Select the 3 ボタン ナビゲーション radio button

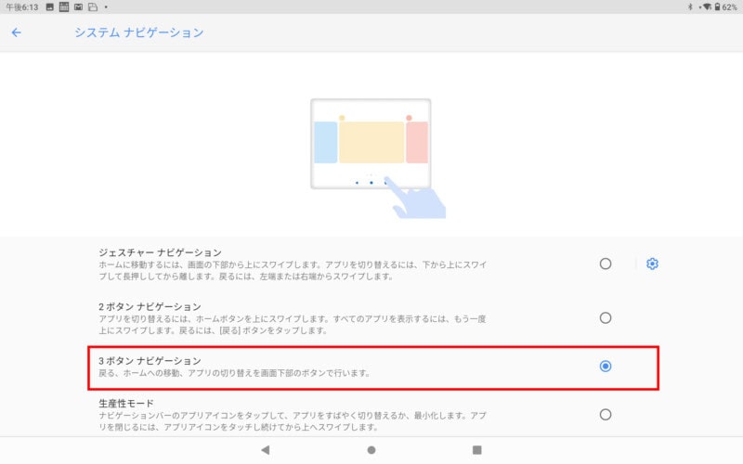(606, 367)
